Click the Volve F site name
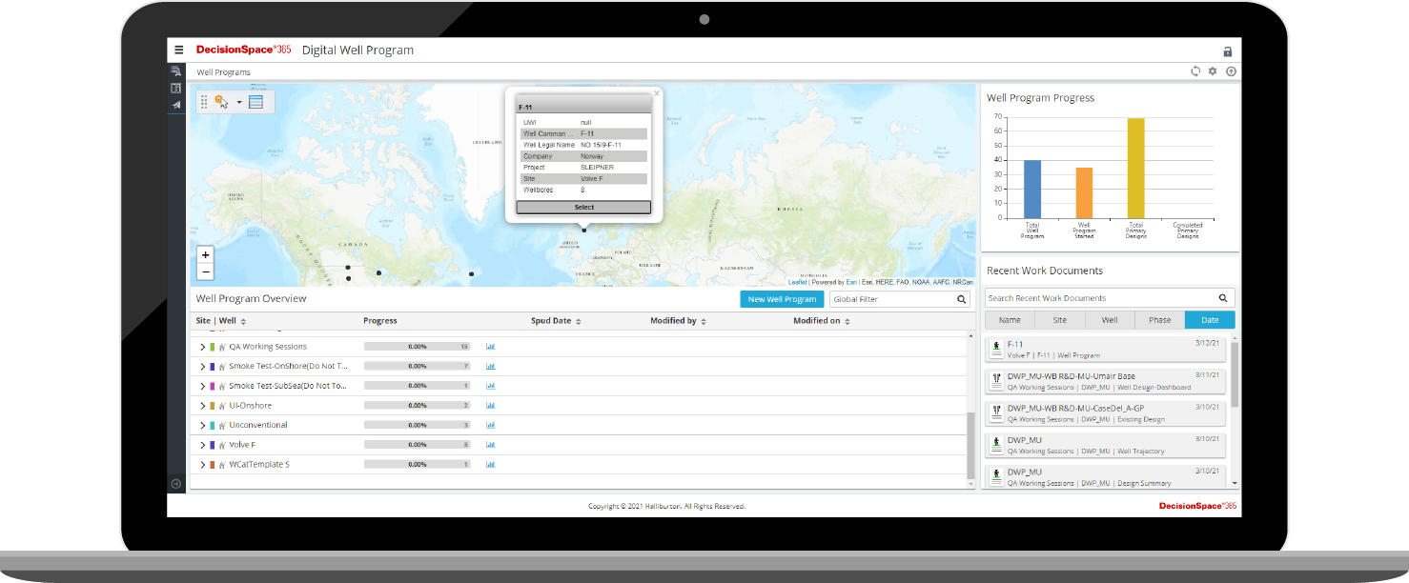This screenshot has height=583, width=1409. pos(242,445)
